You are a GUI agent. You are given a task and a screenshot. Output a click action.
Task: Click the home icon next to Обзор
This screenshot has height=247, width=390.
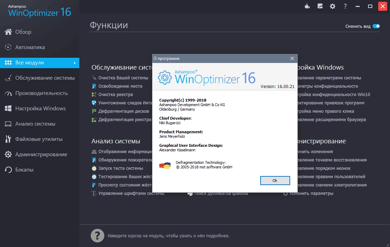(8, 32)
